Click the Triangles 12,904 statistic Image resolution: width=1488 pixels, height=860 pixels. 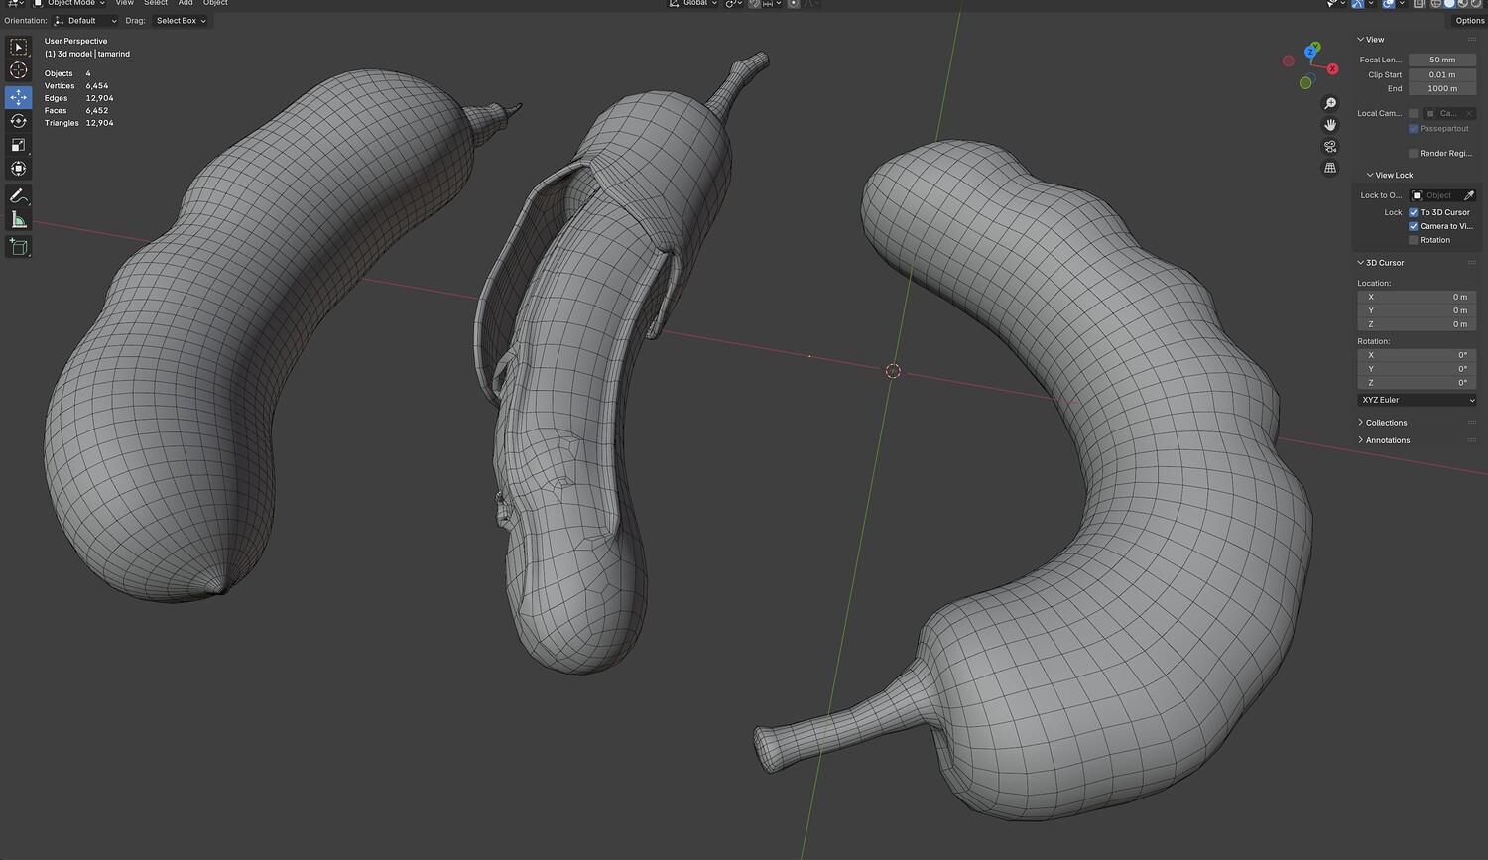point(79,123)
